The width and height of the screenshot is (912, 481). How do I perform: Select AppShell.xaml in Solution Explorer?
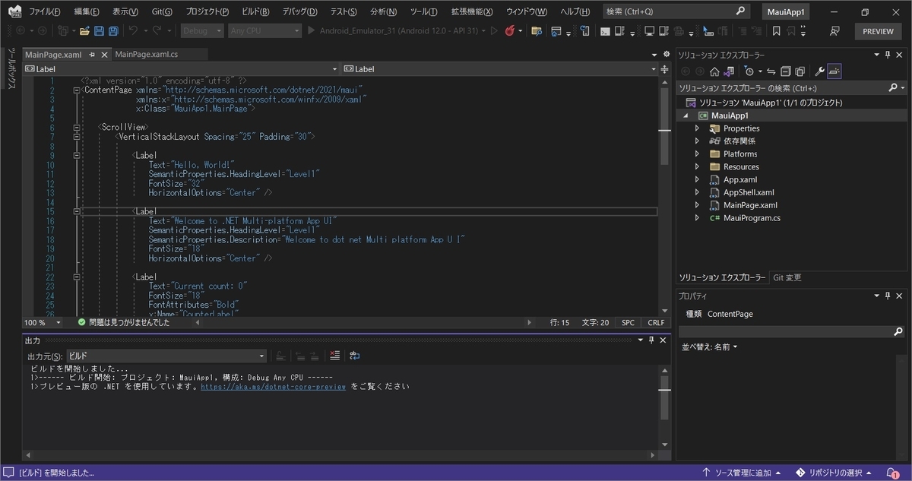(749, 192)
